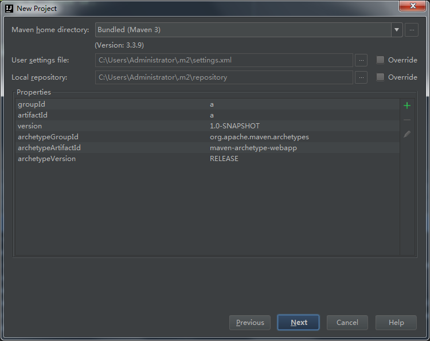Close the New Project window
The image size is (430, 341).
[413, 6]
